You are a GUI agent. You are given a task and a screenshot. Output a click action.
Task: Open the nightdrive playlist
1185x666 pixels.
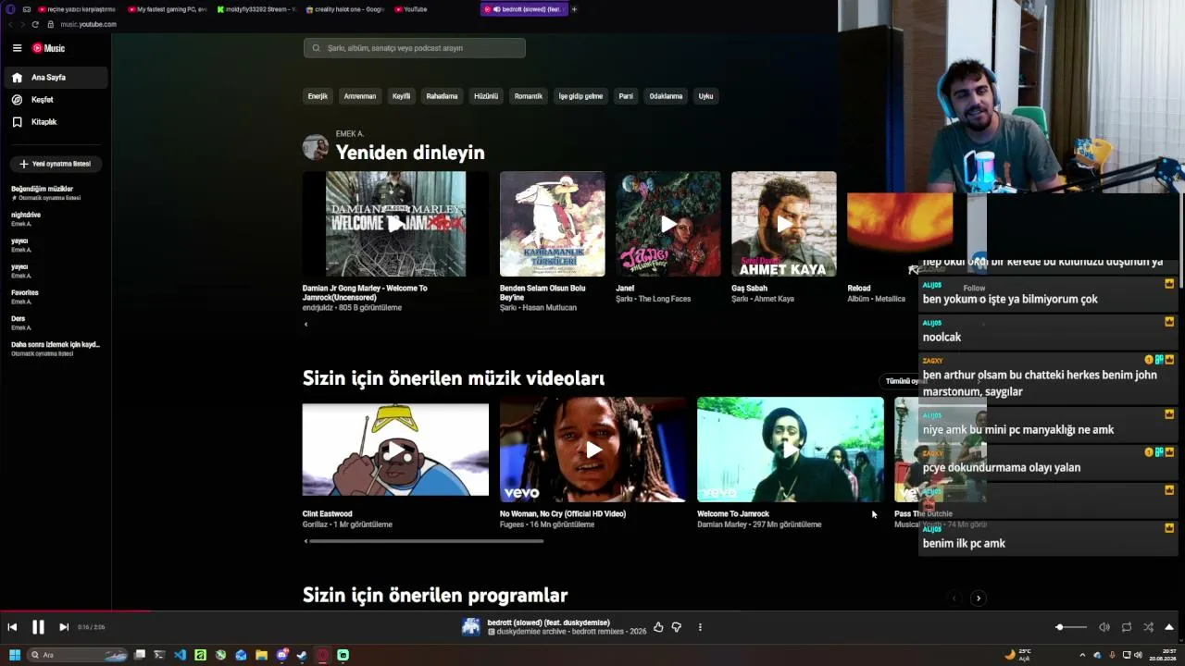click(x=56, y=218)
